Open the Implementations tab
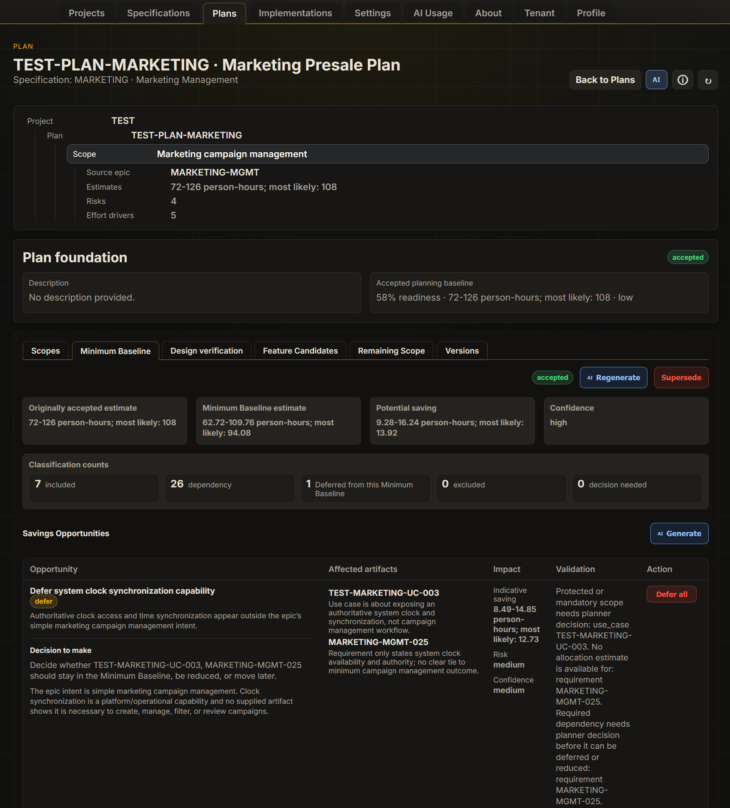The width and height of the screenshot is (730, 808). point(295,13)
